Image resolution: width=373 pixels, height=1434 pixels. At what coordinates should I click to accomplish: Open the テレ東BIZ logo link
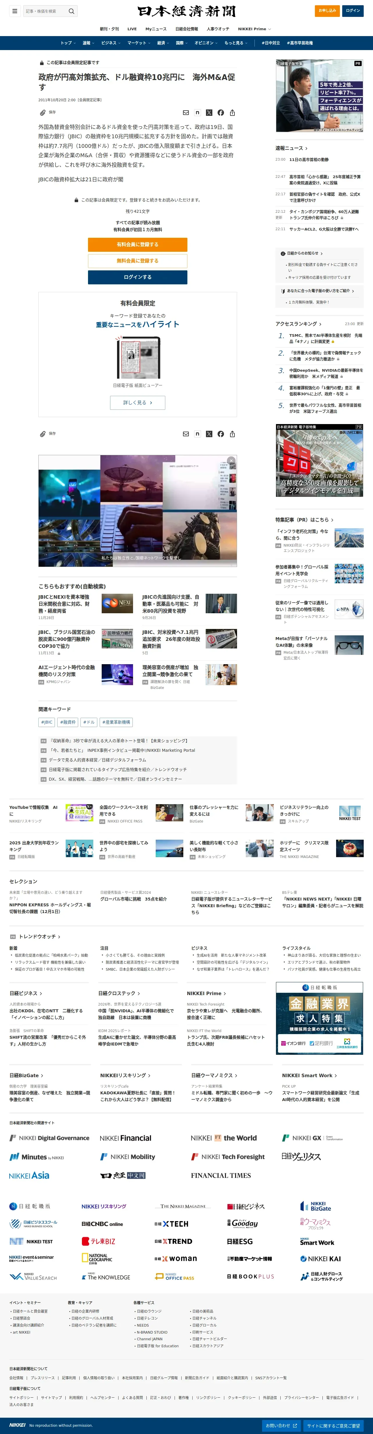pos(98,1241)
